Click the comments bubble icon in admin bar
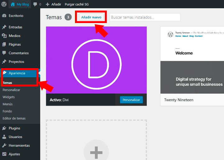Image resolution: width=224 pixels, height=160 pixels. coord(35,4)
